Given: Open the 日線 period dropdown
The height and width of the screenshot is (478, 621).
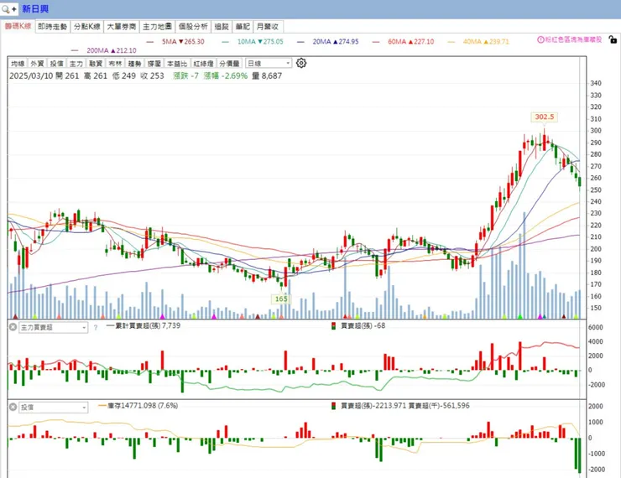Looking at the screenshot, I should 269,63.
